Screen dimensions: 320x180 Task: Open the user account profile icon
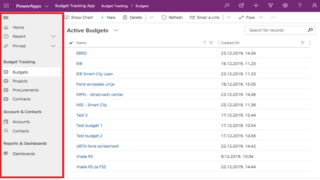point(314,5)
